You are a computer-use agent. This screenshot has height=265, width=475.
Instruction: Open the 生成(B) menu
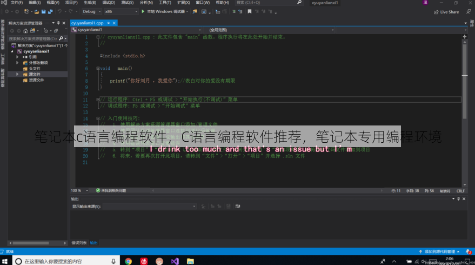click(90, 2)
